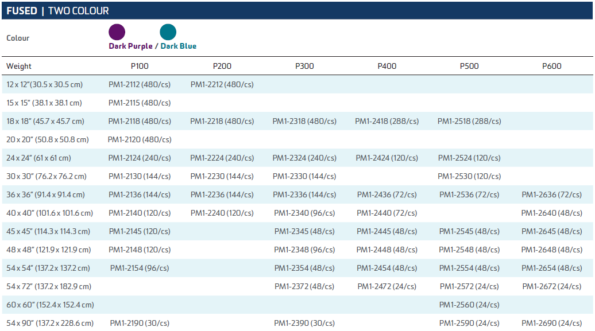This screenshot has height=331, width=595.
Task: Select the P100 column header
Action: [x=140, y=66]
